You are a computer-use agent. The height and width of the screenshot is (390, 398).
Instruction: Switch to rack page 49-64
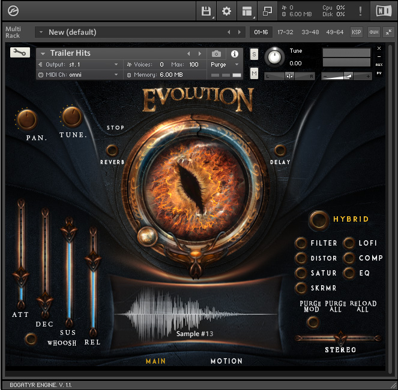(335, 32)
